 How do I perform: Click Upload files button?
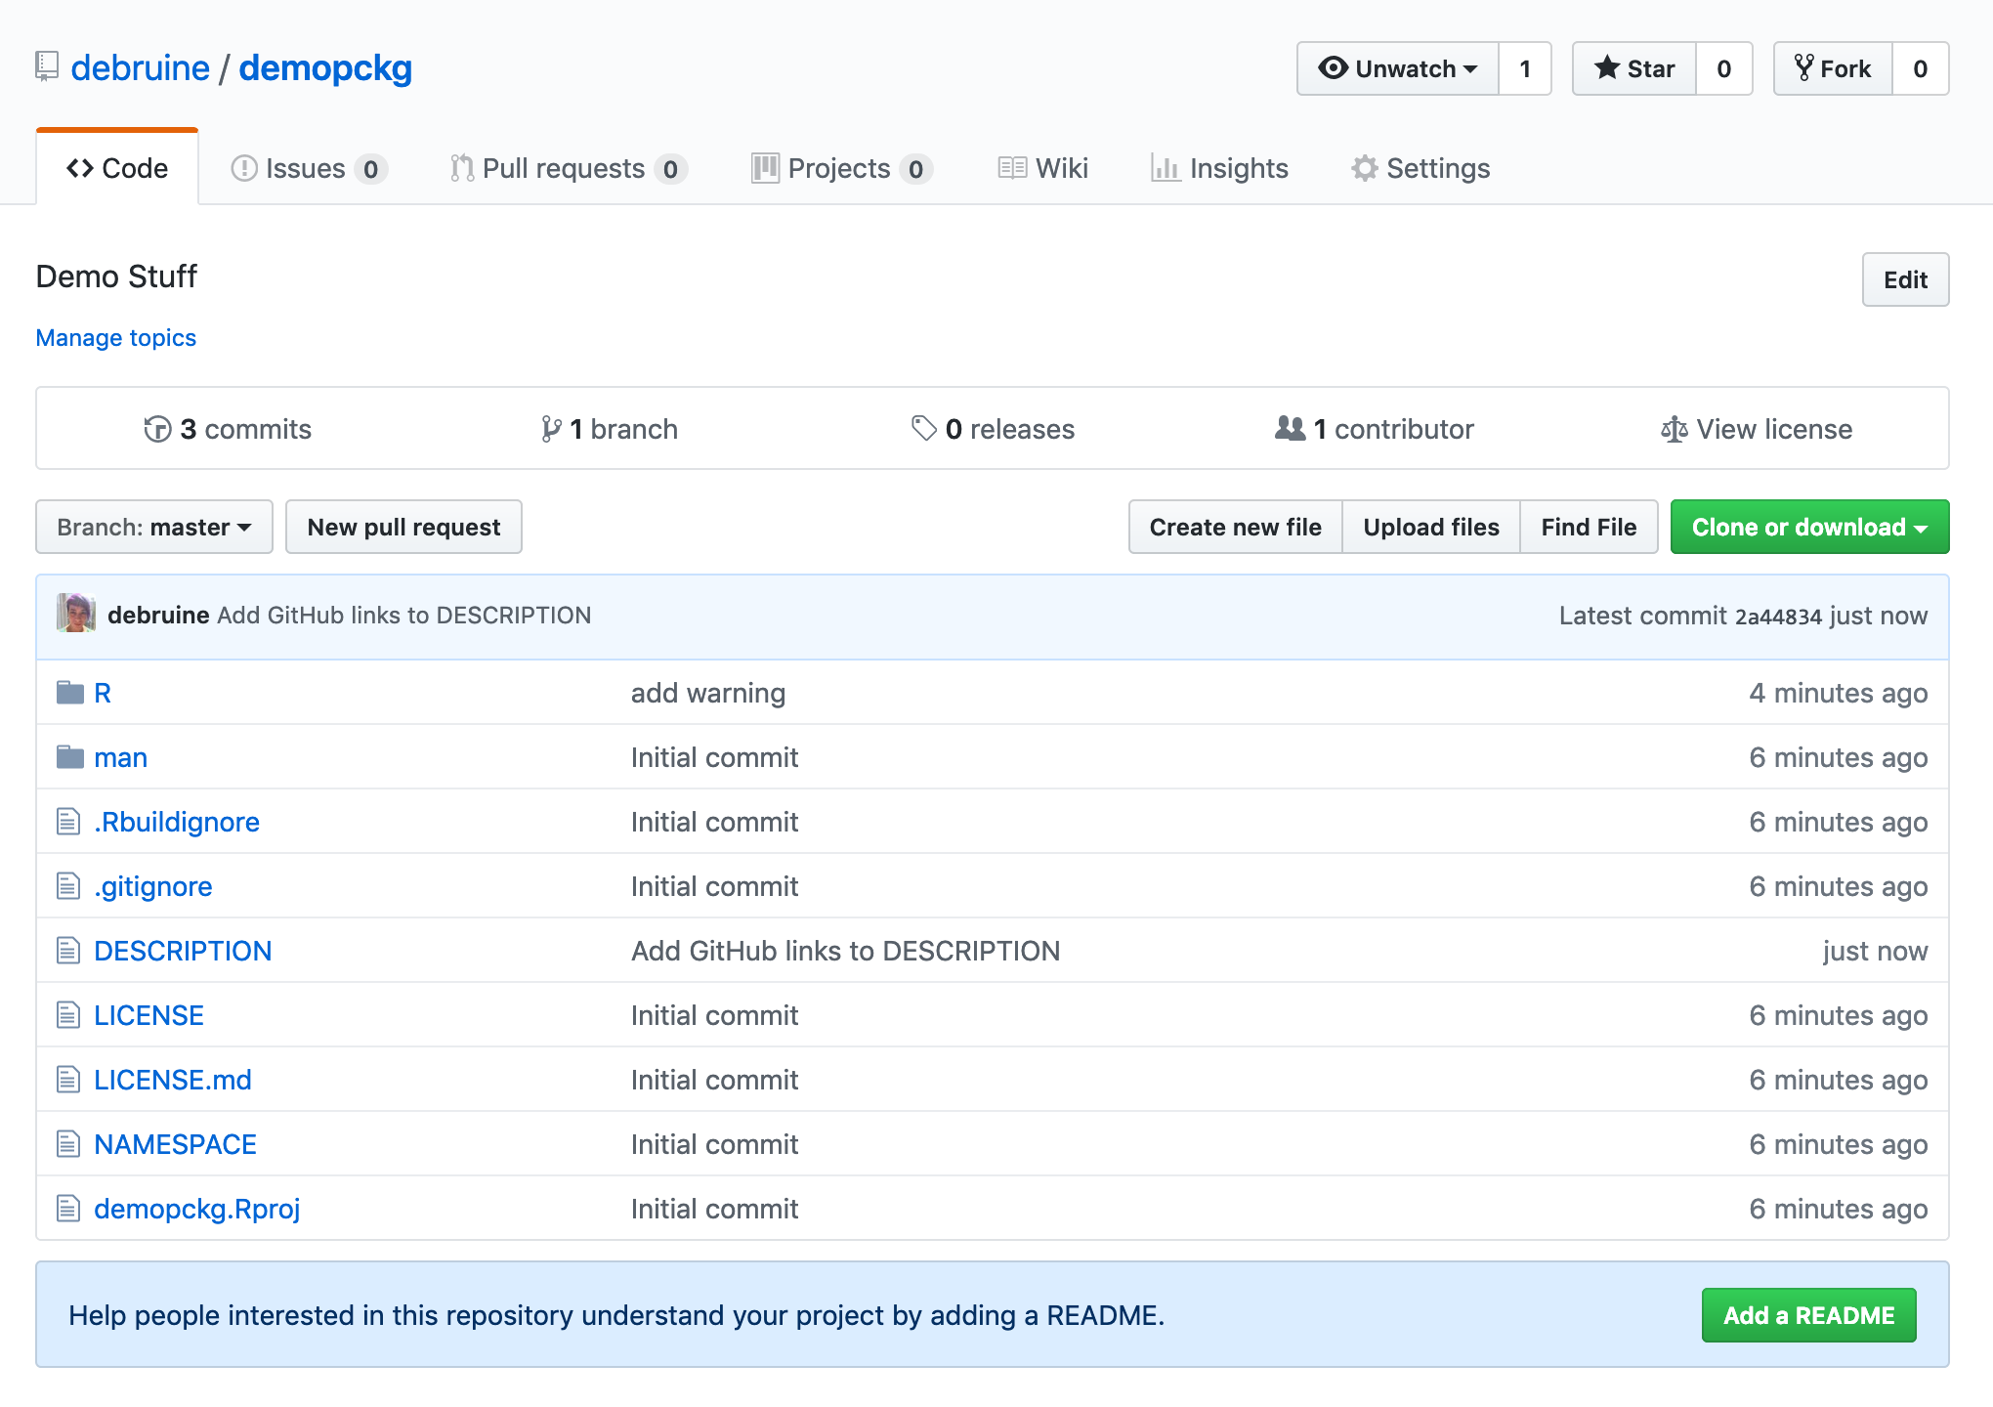(1431, 527)
